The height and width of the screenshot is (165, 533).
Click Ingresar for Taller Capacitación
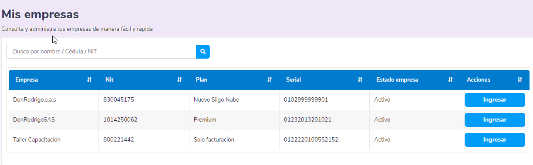495,140
